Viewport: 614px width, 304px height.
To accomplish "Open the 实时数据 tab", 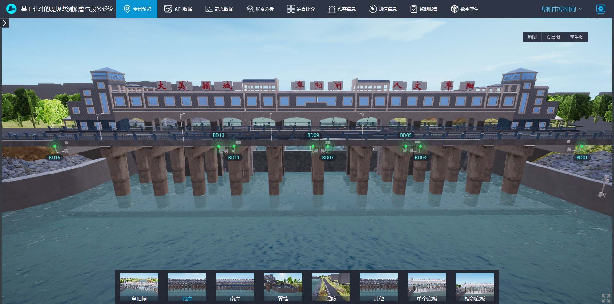I will [178, 9].
